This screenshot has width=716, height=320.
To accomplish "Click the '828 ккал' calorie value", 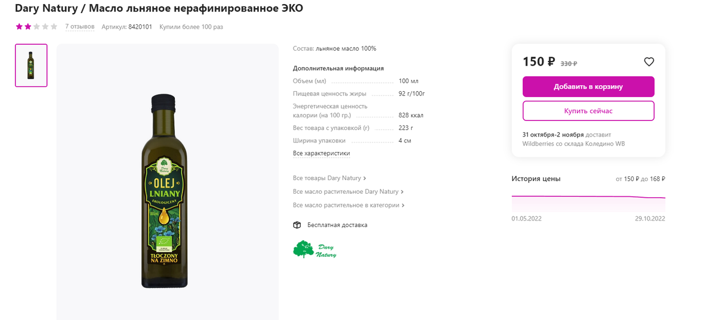I will tap(411, 115).
